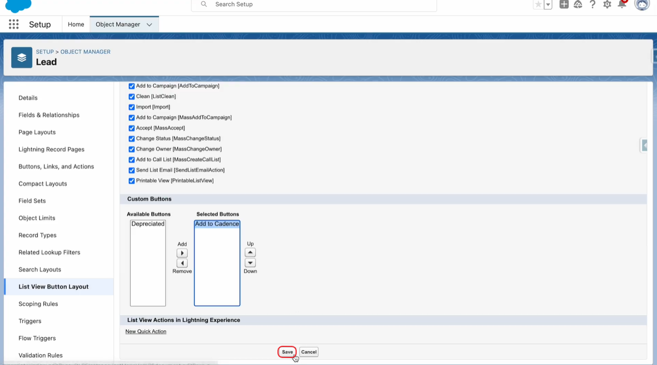Screen dimensions: 657x365
Task: Open Flow Triggers
Action: point(37,338)
